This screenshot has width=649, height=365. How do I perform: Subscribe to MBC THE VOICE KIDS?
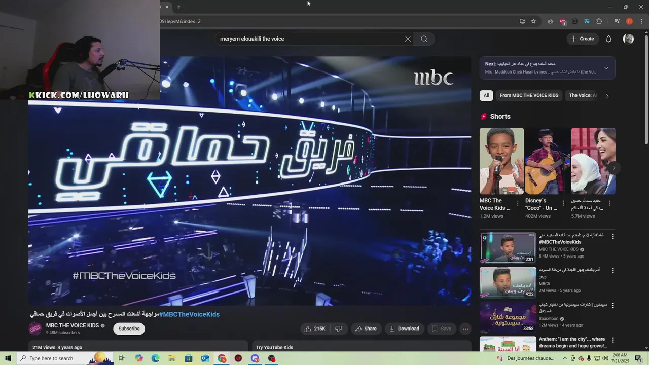click(x=129, y=328)
